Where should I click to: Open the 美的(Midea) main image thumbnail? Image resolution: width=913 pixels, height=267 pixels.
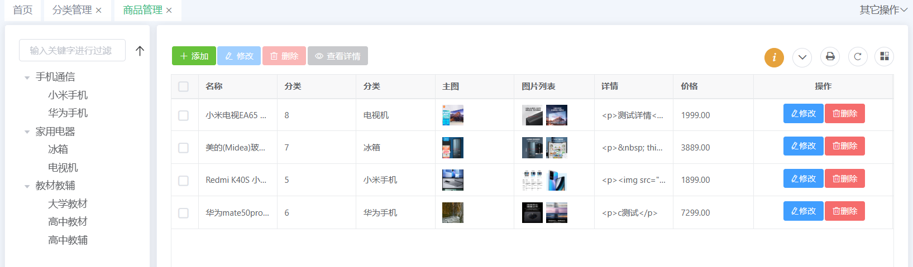[452, 148]
